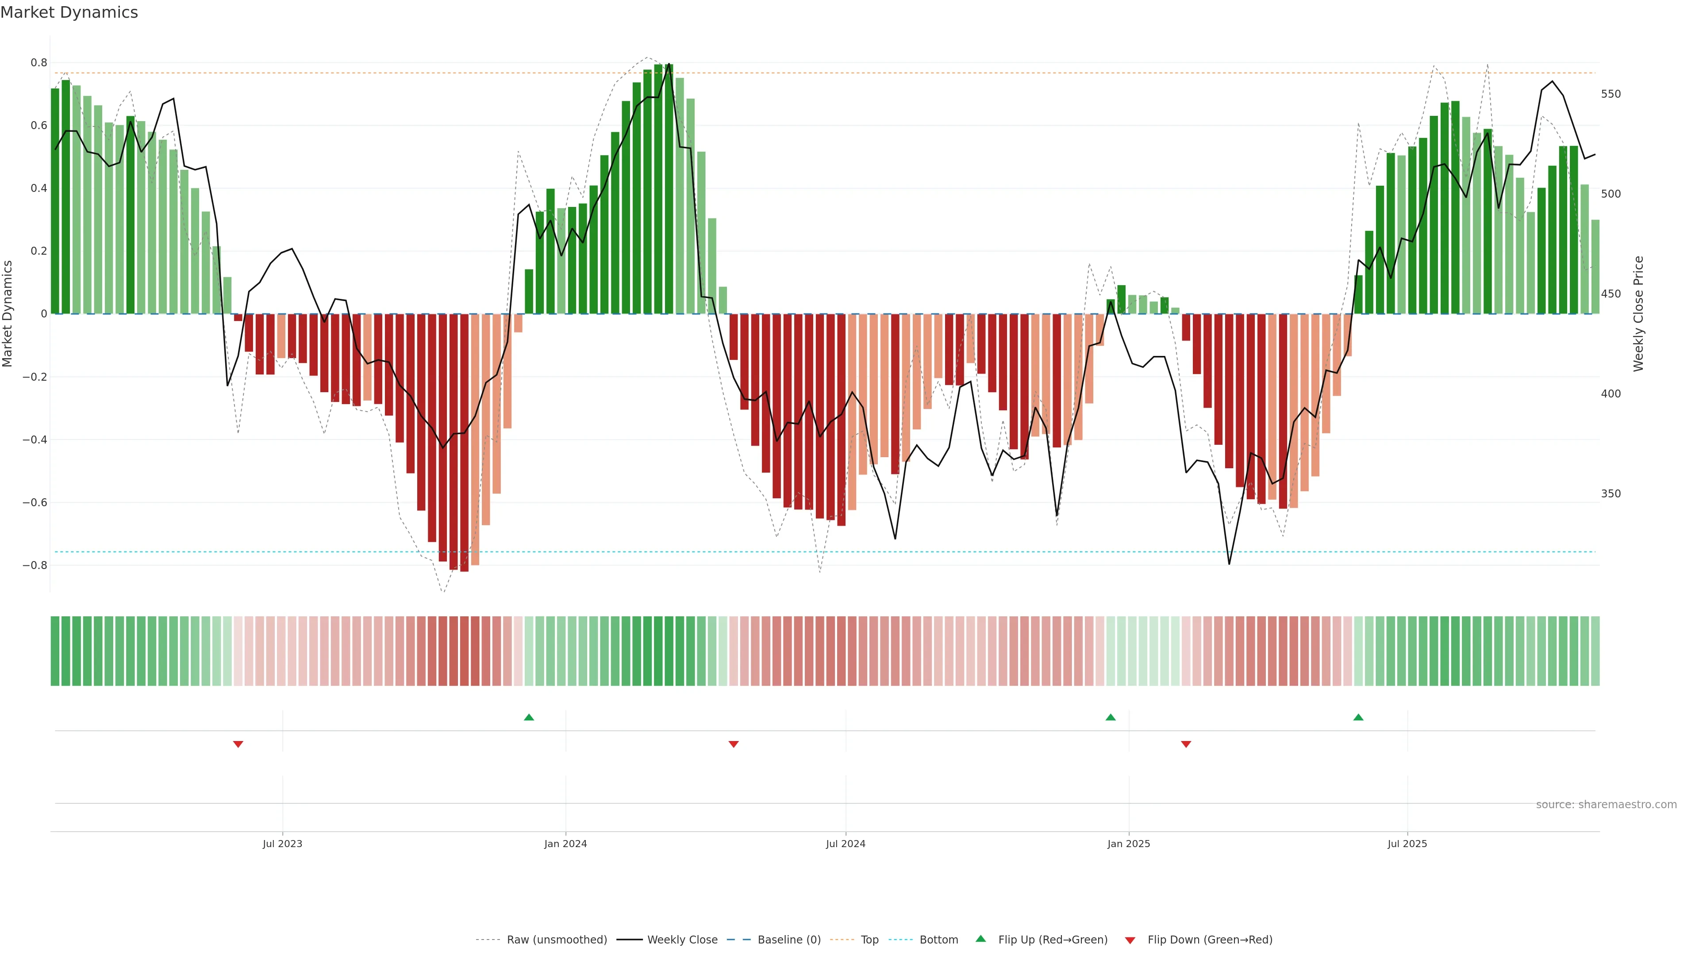Click the flip-down marker between Jan and Jul 2024
This screenshot has height=955, width=1699.
[x=734, y=744]
